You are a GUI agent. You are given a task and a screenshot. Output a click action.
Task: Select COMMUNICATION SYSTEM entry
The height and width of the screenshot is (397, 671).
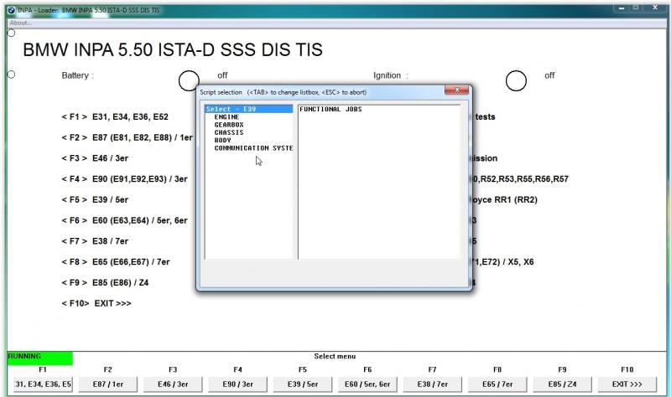[253, 148]
